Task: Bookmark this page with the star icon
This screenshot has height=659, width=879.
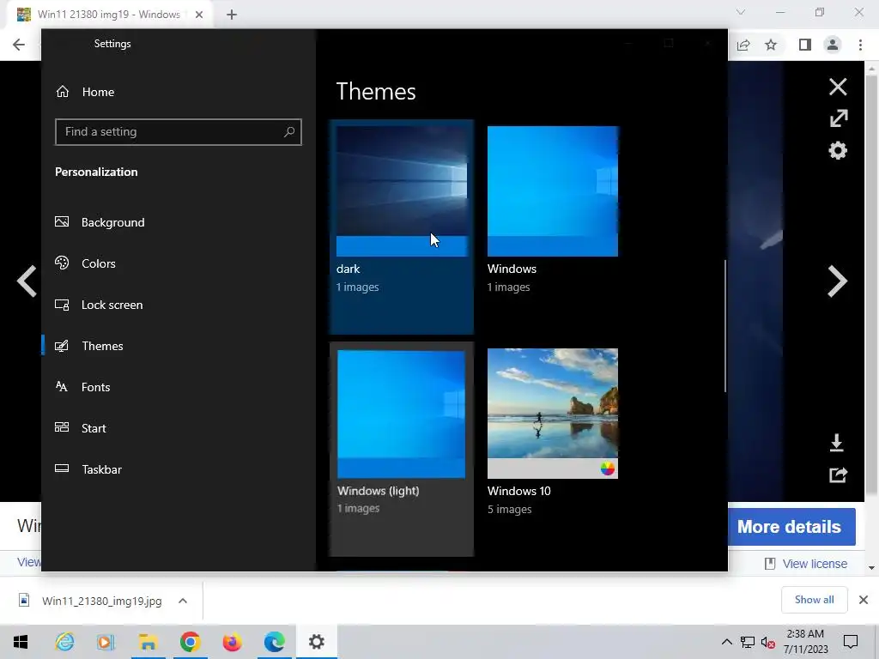Action: pos(771,45)
